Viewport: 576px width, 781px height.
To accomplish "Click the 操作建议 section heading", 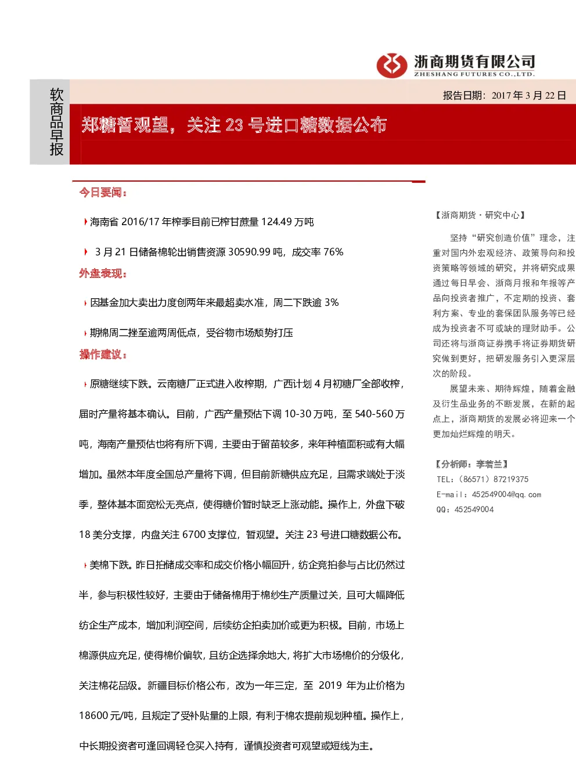I will click(103, 354).
